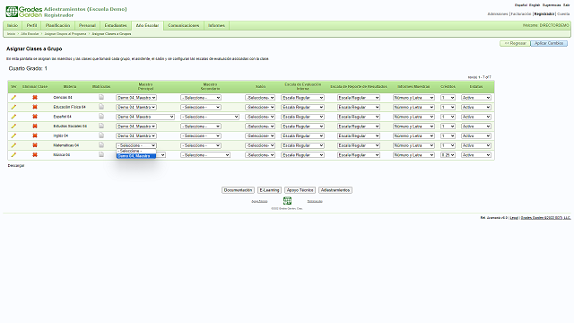Click the Documentación button
The height and width of the screenshot is (323, 574).
(x=238, y=190)
